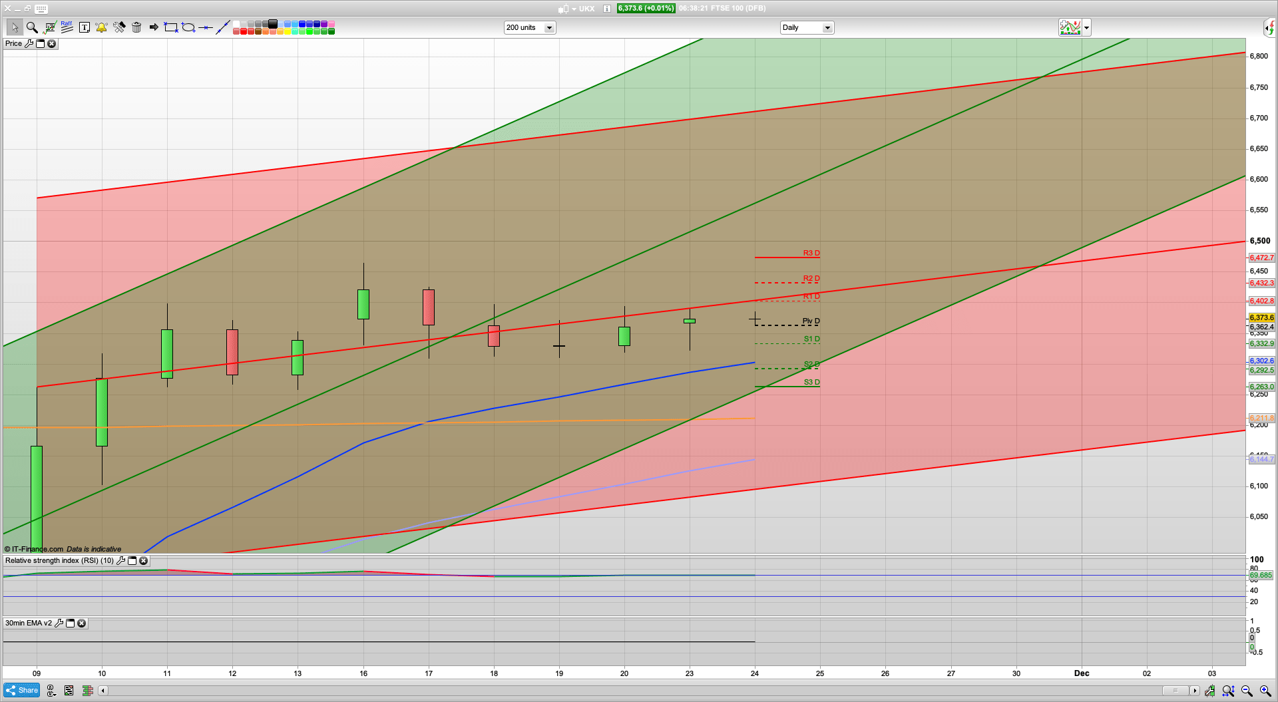Open Price panel wrench settings

(29, 44)
